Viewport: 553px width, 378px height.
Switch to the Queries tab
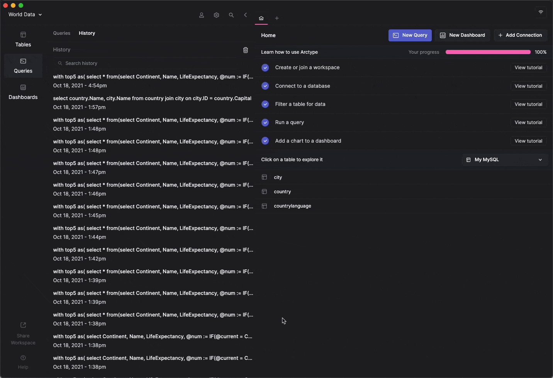coord(62,33)
